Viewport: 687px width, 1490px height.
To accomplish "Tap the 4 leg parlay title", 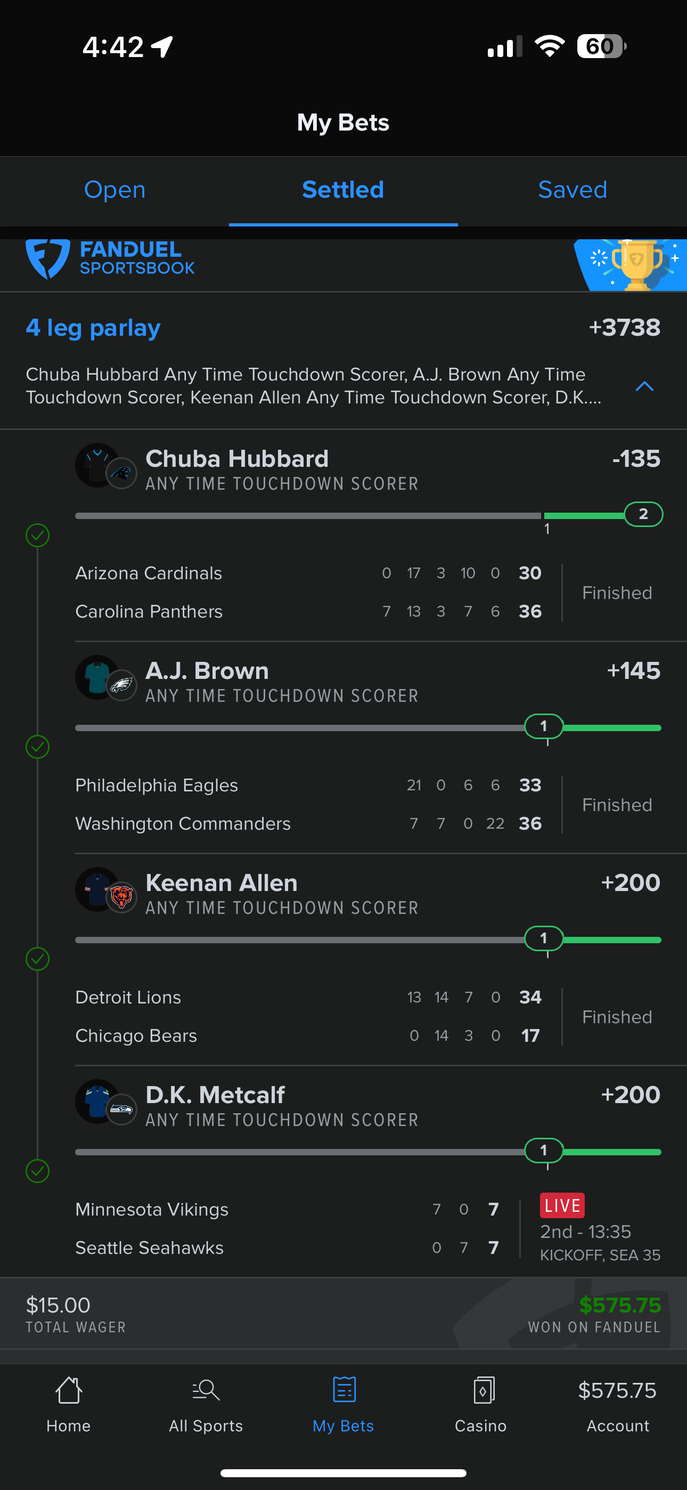I will (x=93, y=328).
